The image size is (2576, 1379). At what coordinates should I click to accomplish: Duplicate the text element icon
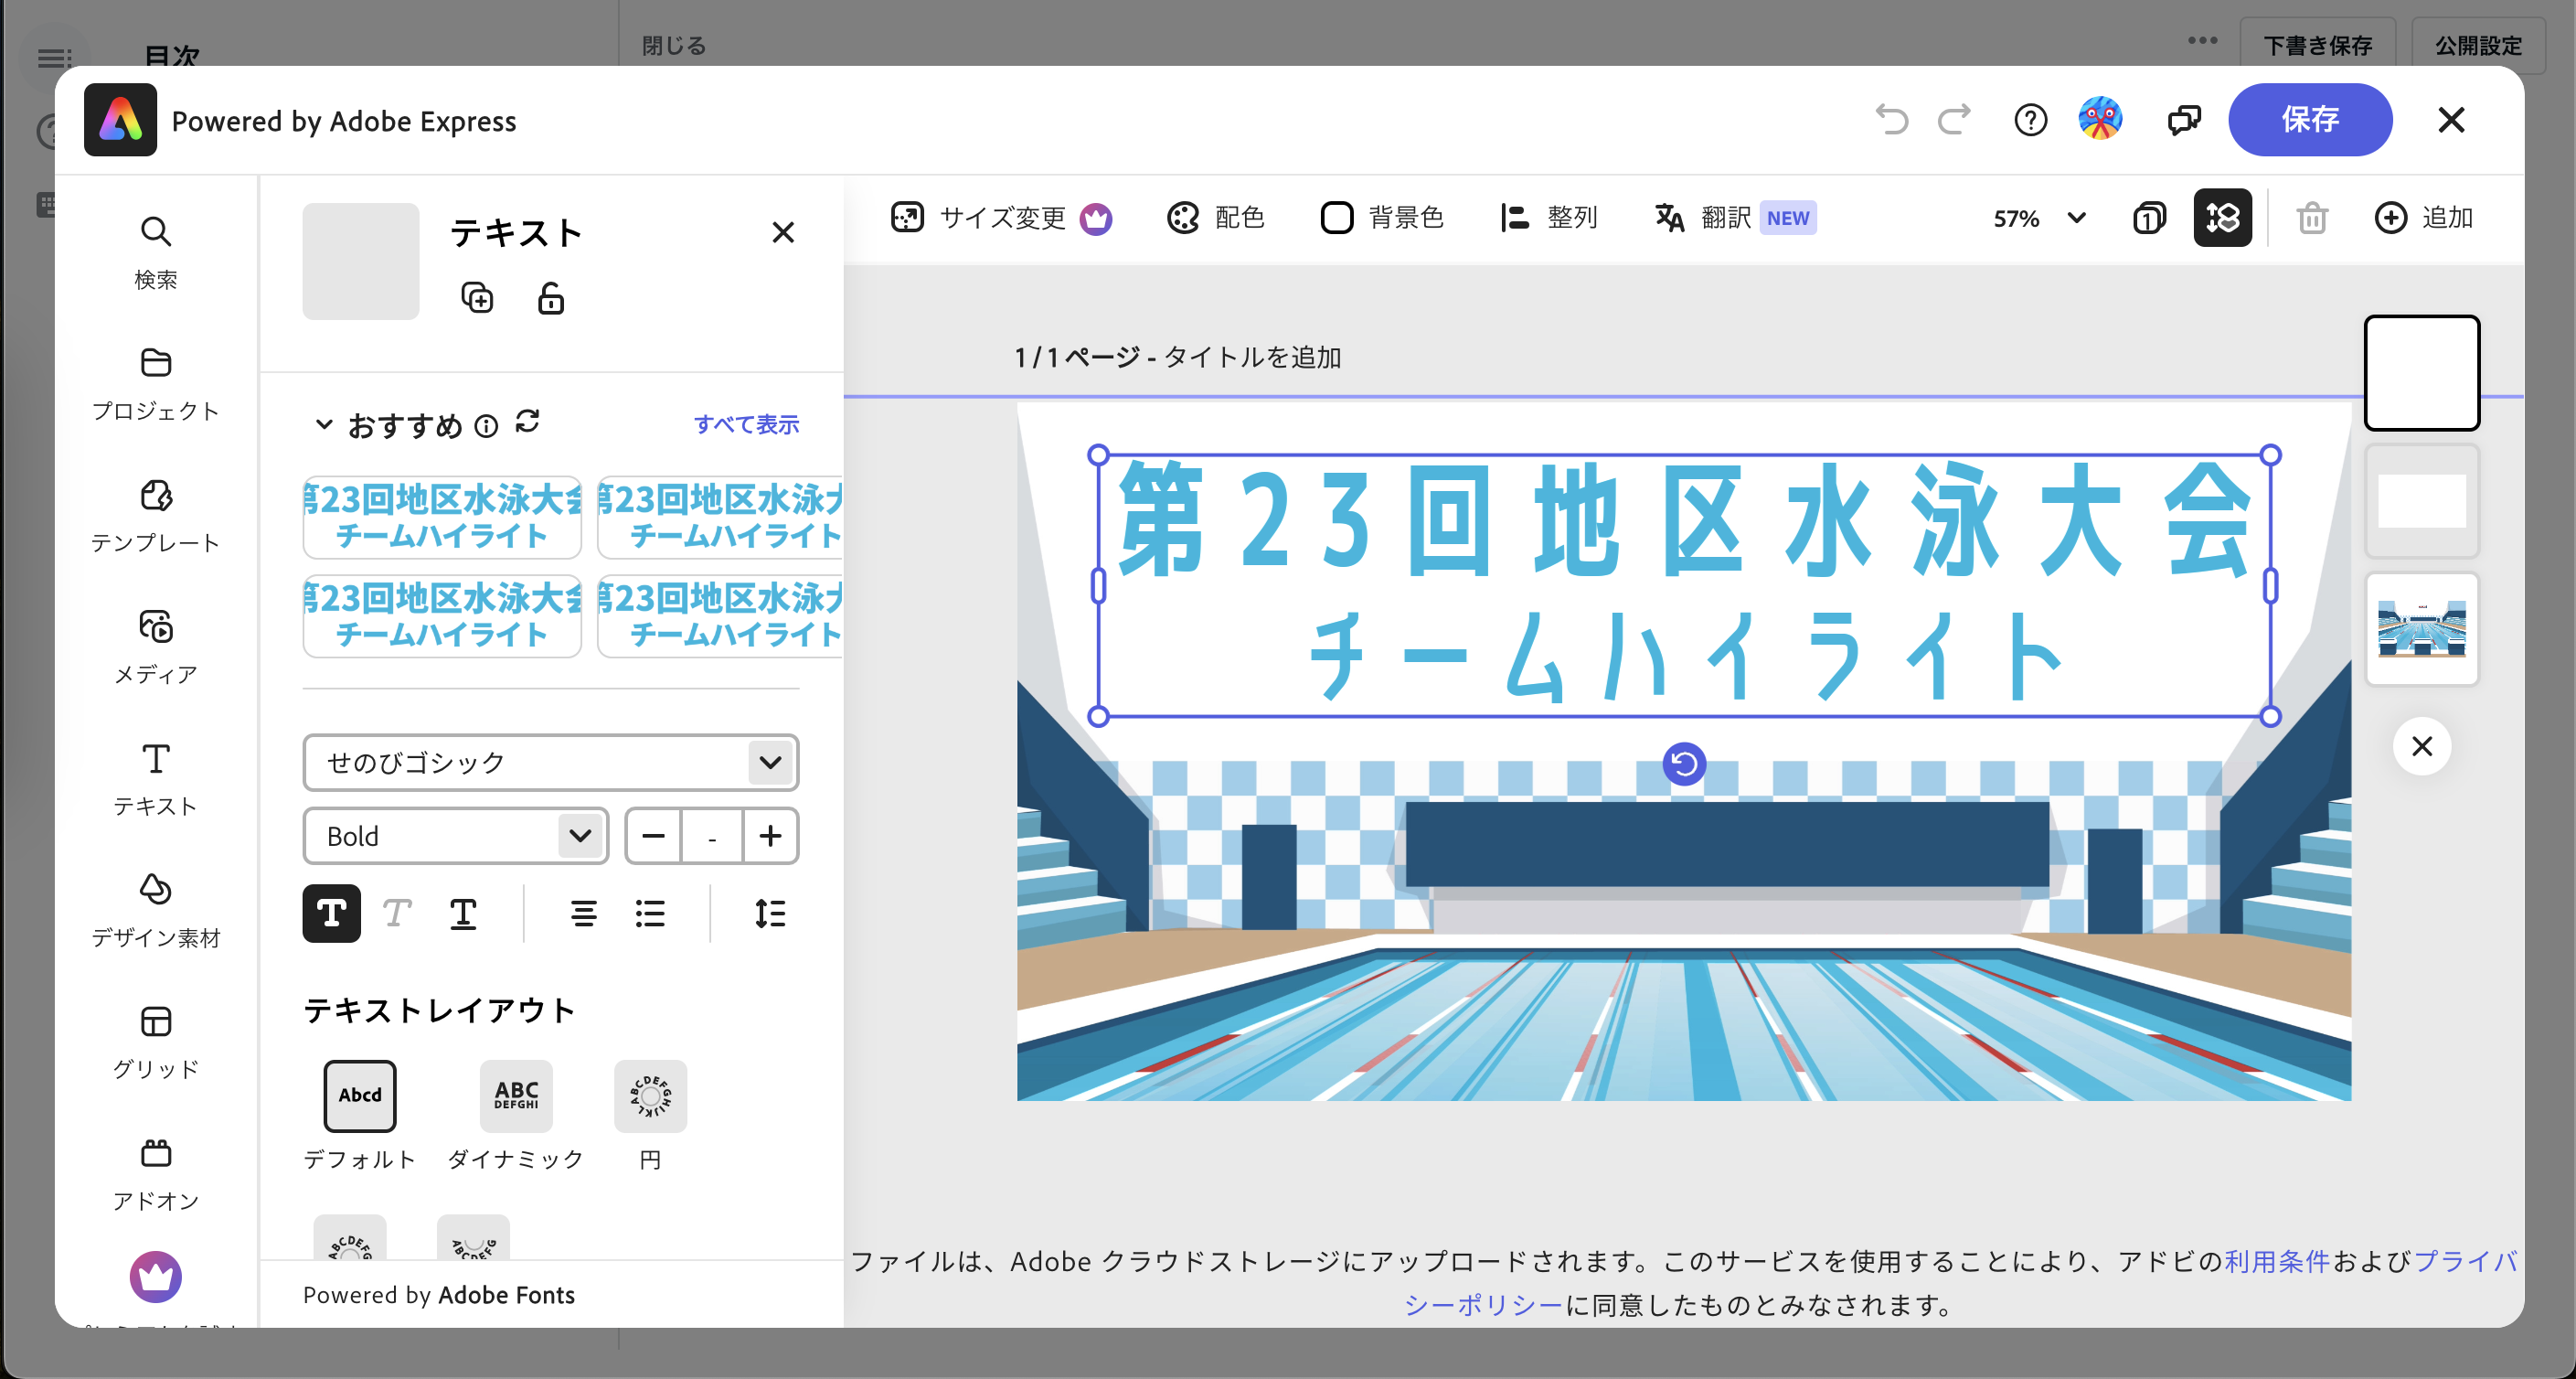tap(477, 298)
